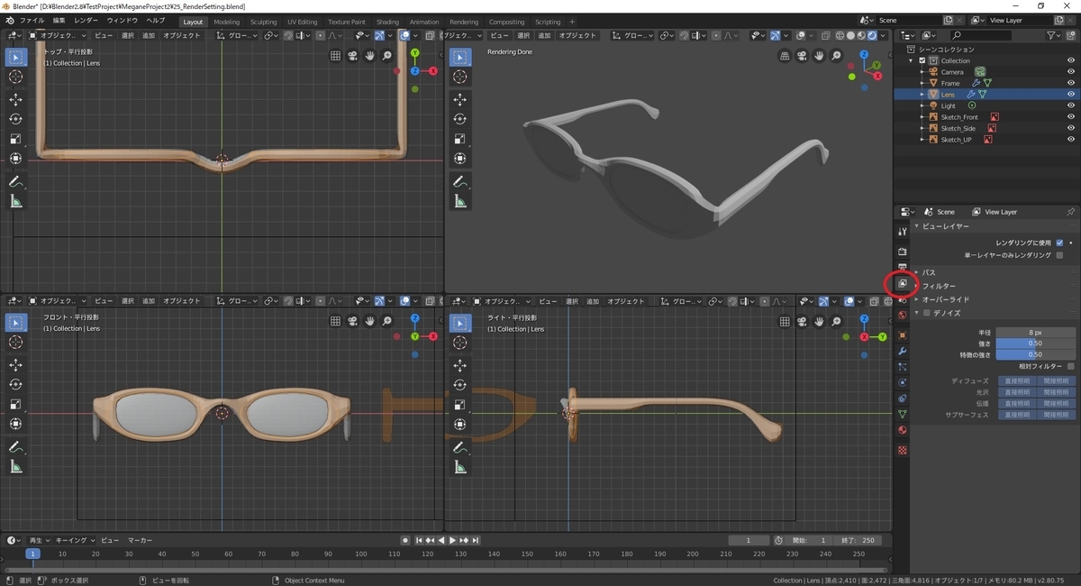Select the Measure tool in front viewport

point(16,466)
